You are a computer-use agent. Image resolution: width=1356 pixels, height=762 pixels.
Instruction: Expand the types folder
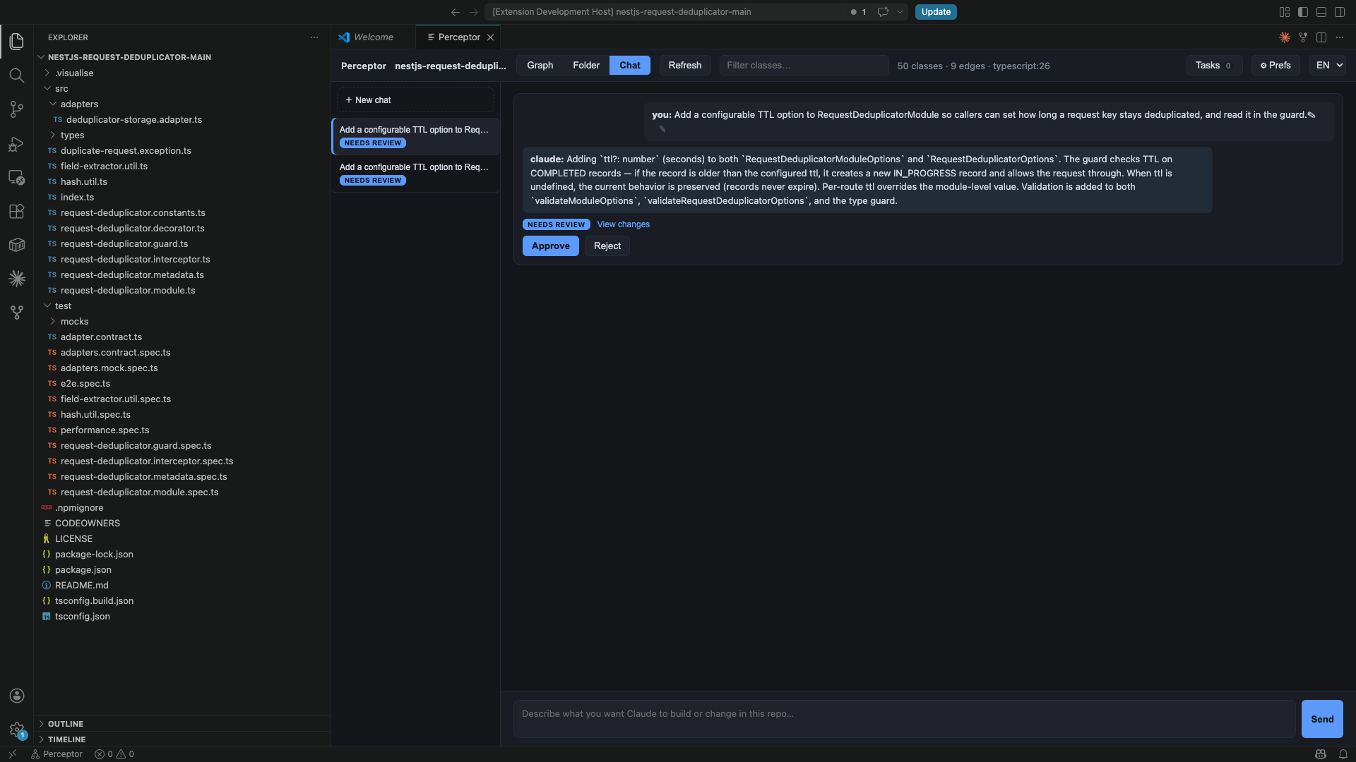53,135
